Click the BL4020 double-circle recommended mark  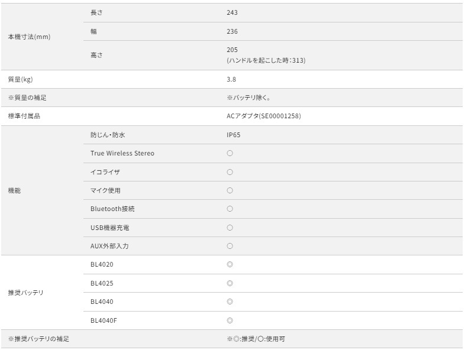230,264
